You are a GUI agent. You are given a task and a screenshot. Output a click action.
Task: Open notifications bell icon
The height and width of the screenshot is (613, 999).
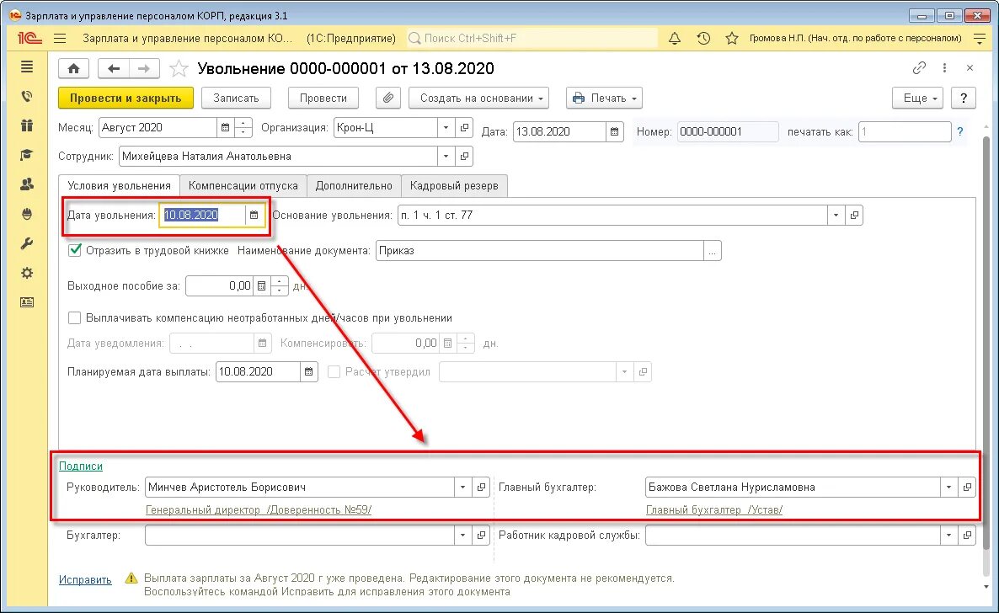[x=675, y=38]
